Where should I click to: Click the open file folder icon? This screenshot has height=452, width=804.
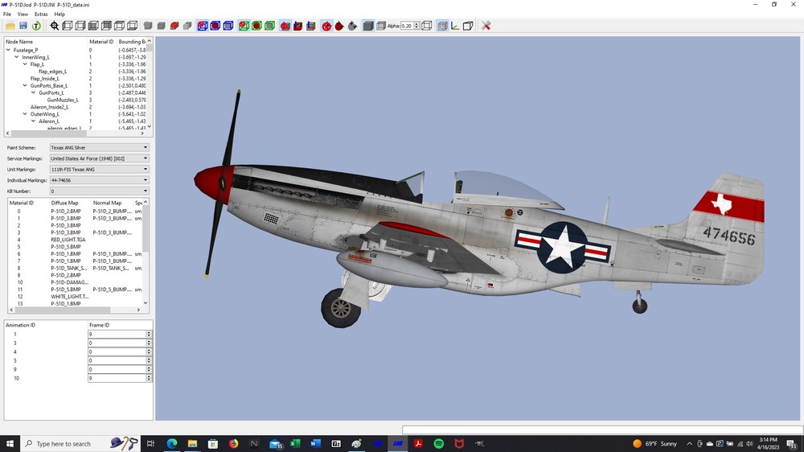pos(10,26)
